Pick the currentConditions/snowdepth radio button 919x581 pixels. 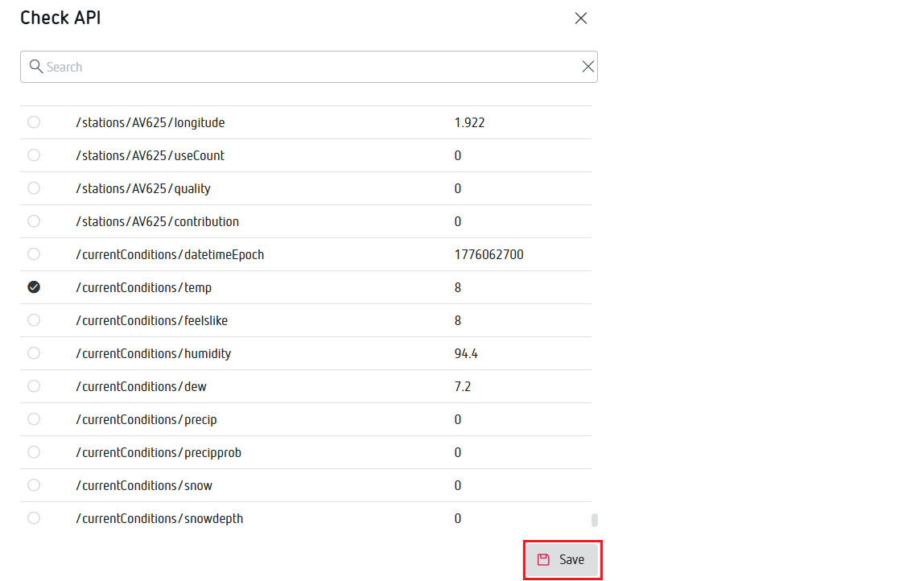point(34,518)
